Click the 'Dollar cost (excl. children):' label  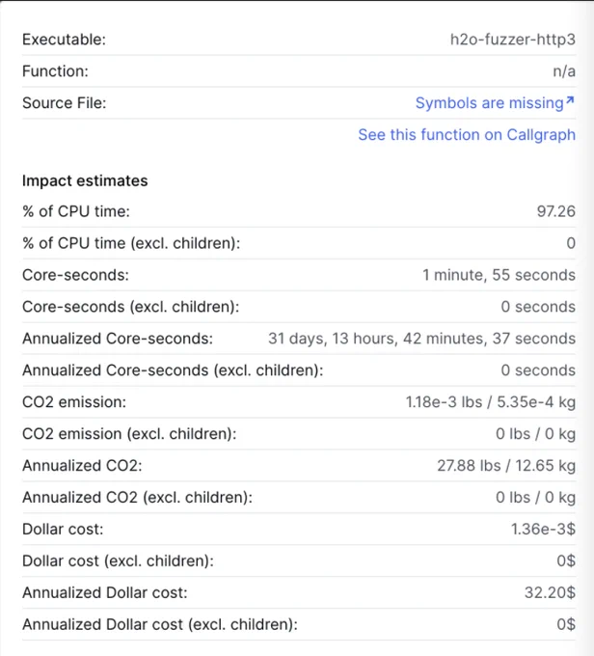coord(118,561)
